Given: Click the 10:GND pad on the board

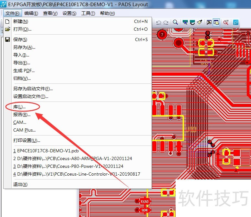Looking at the screenshot, I should (x=145, y=201).
